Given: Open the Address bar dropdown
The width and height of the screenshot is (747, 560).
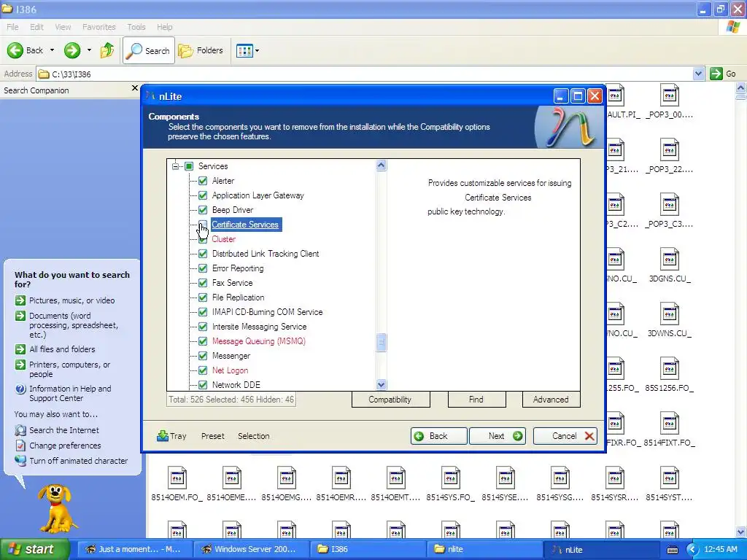Looking at the screenshot, I should click(x=698, y=74).
